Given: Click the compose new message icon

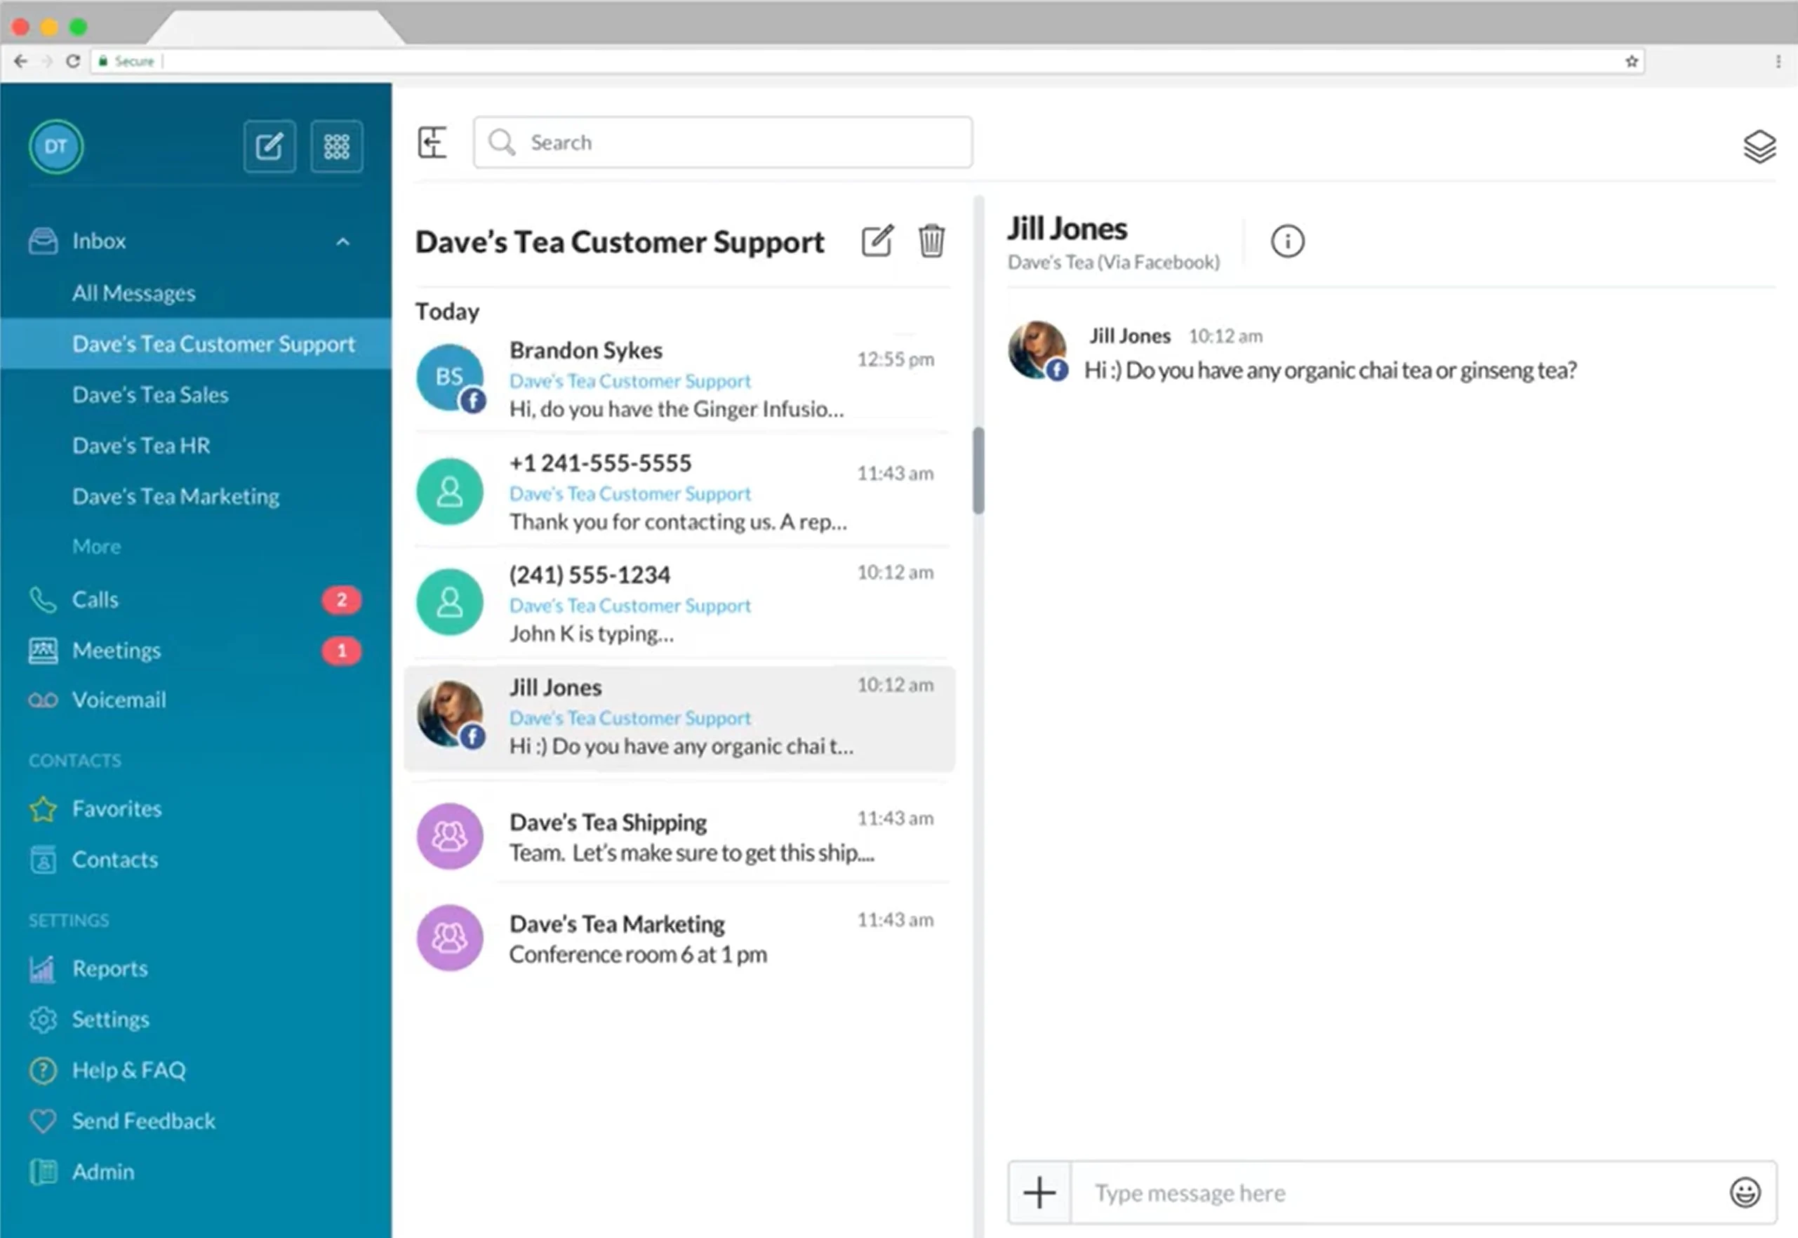Looking at the screenshot, I should pos(270,146).
